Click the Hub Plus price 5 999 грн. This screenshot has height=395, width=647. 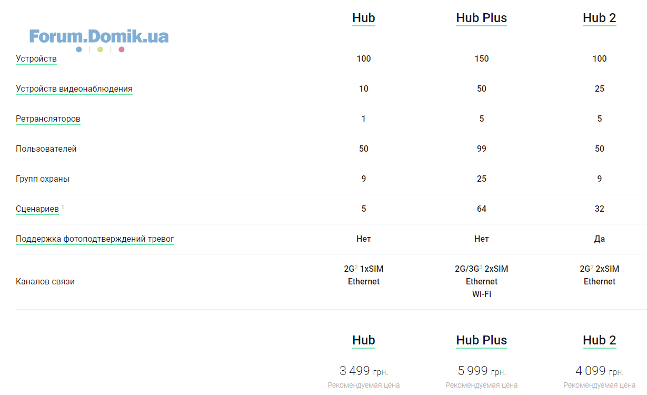[482, 371]
